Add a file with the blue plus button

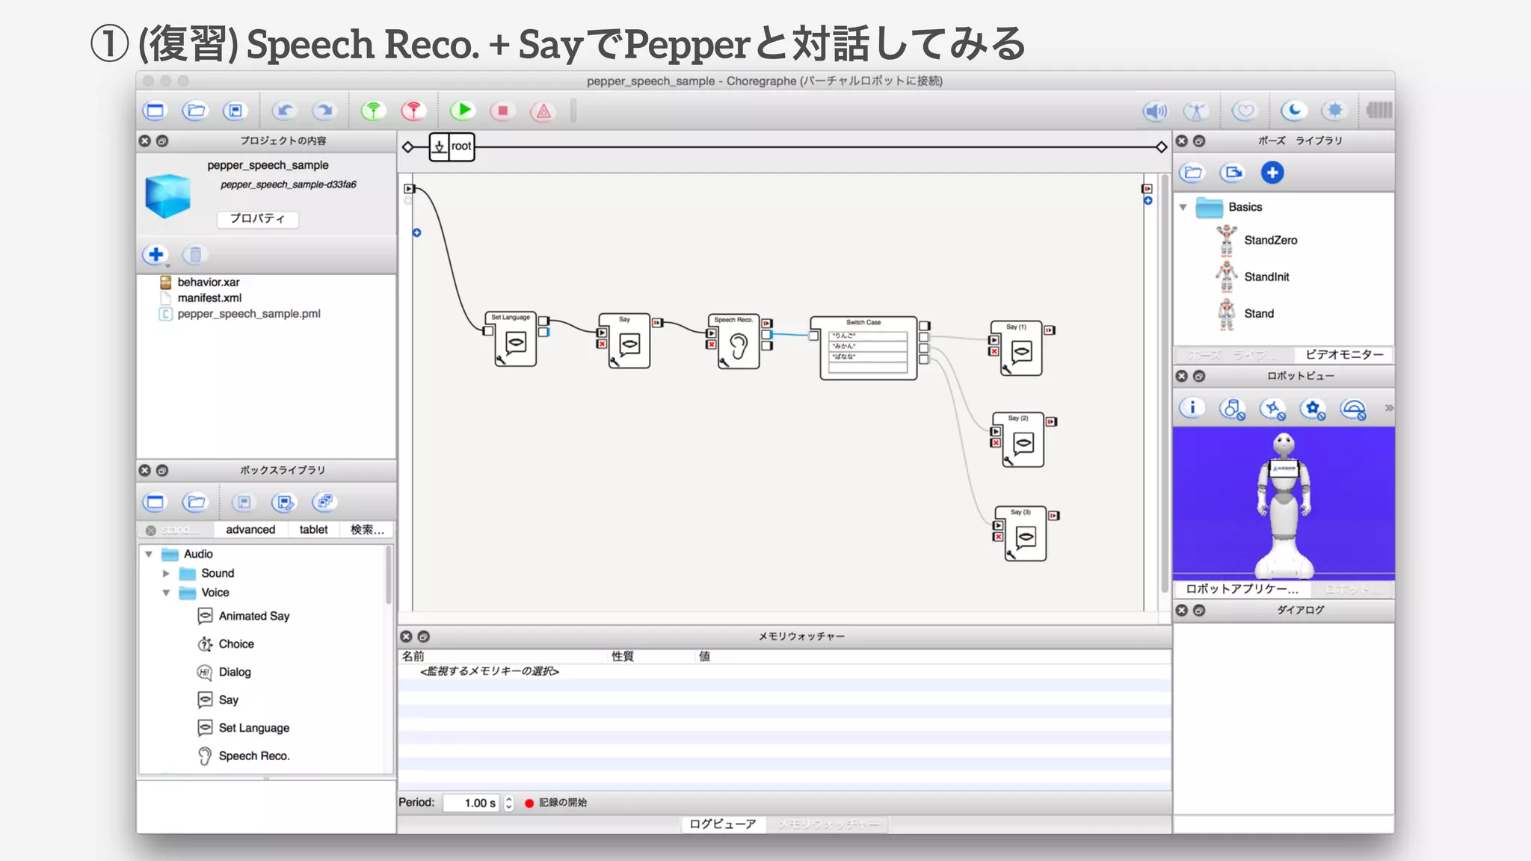coord(155,255)
